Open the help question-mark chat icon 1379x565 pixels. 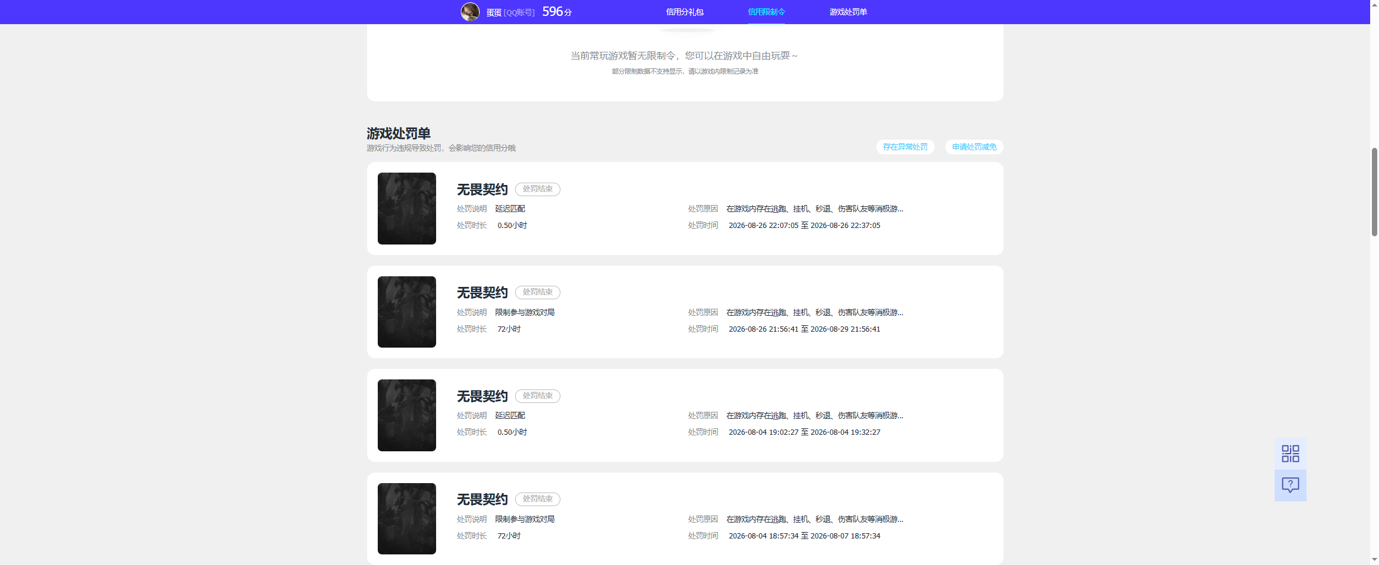pos(1290,485)
